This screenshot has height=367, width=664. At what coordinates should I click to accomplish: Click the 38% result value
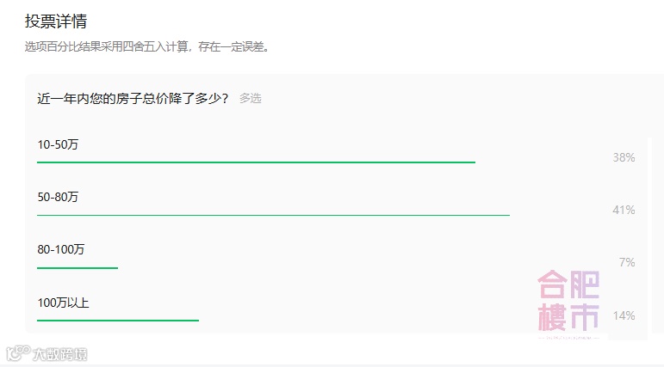click(624, 158)
